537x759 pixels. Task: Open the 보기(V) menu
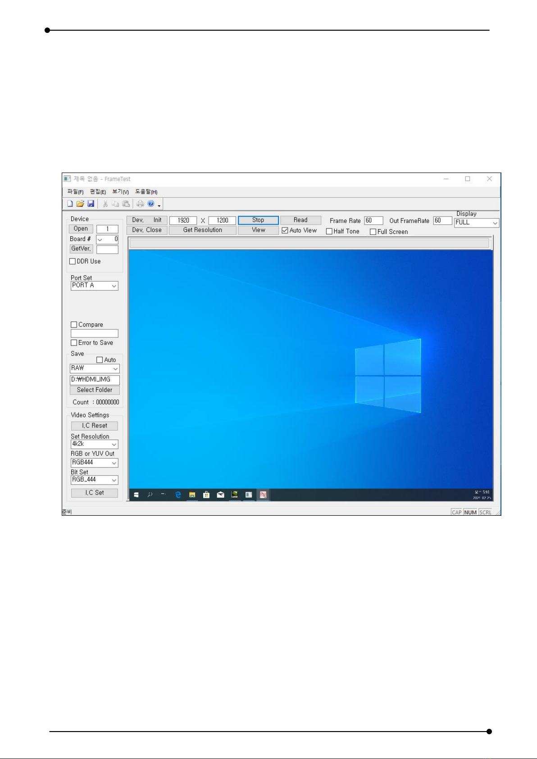[x=120, y=192]
